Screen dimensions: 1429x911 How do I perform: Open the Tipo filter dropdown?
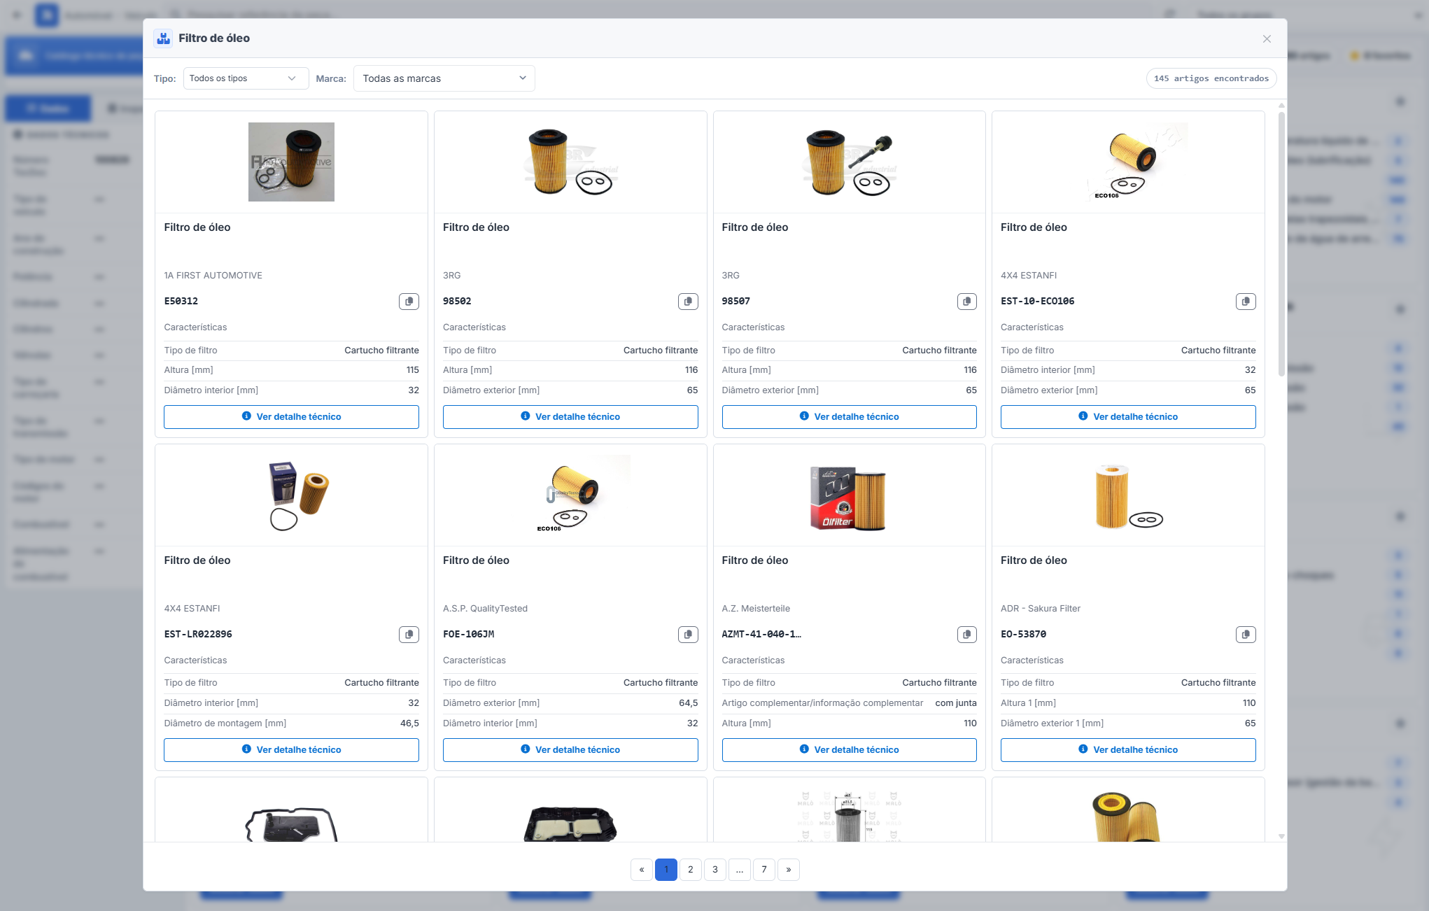(x=246, y=78)
